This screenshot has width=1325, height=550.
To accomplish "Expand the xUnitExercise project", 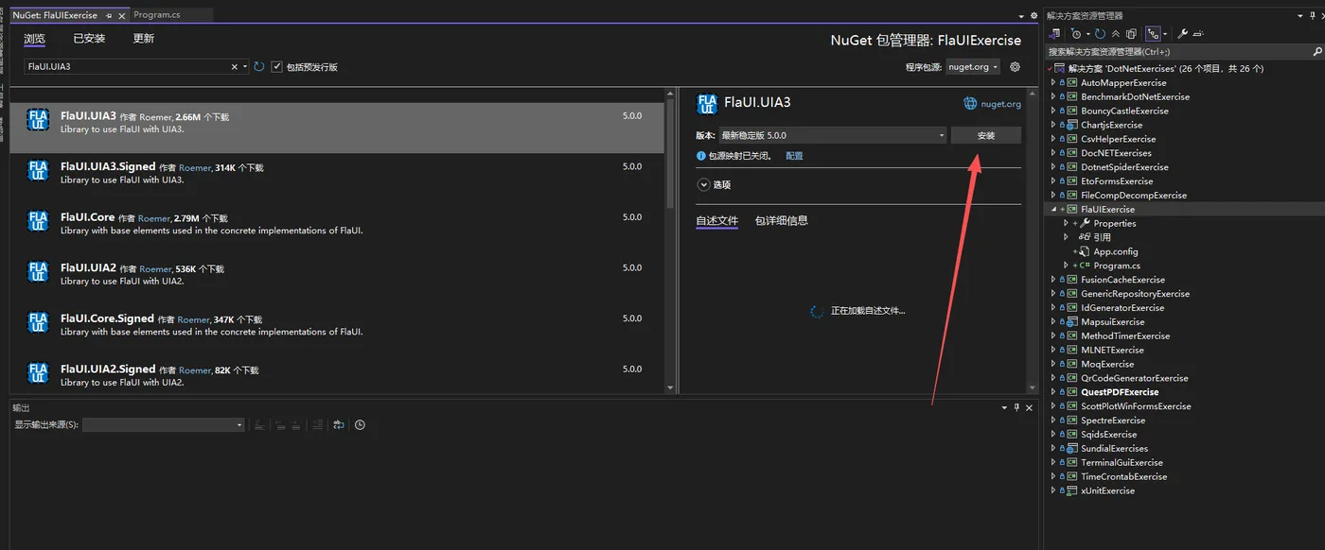I will pyautogui.click(x=1053, y=490).
